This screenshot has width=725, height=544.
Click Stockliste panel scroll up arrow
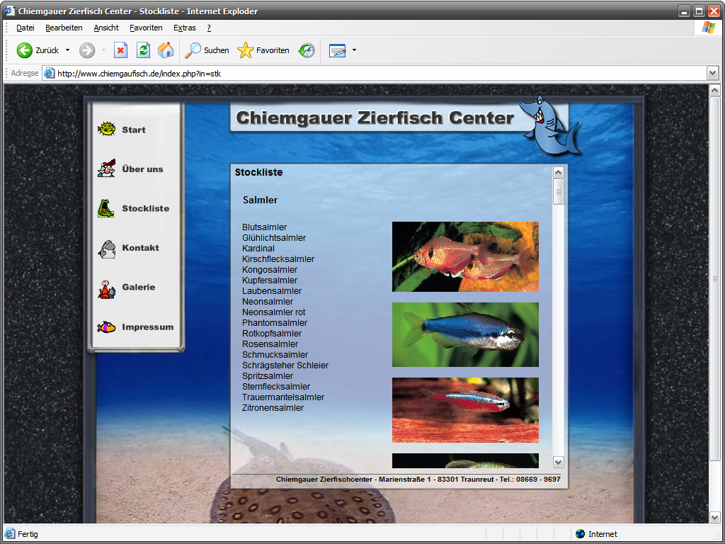coord(558,173)
